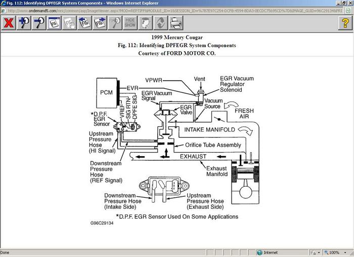Go to the previous figure
Viewport: 354px width, 257px height.
(84, 23)
